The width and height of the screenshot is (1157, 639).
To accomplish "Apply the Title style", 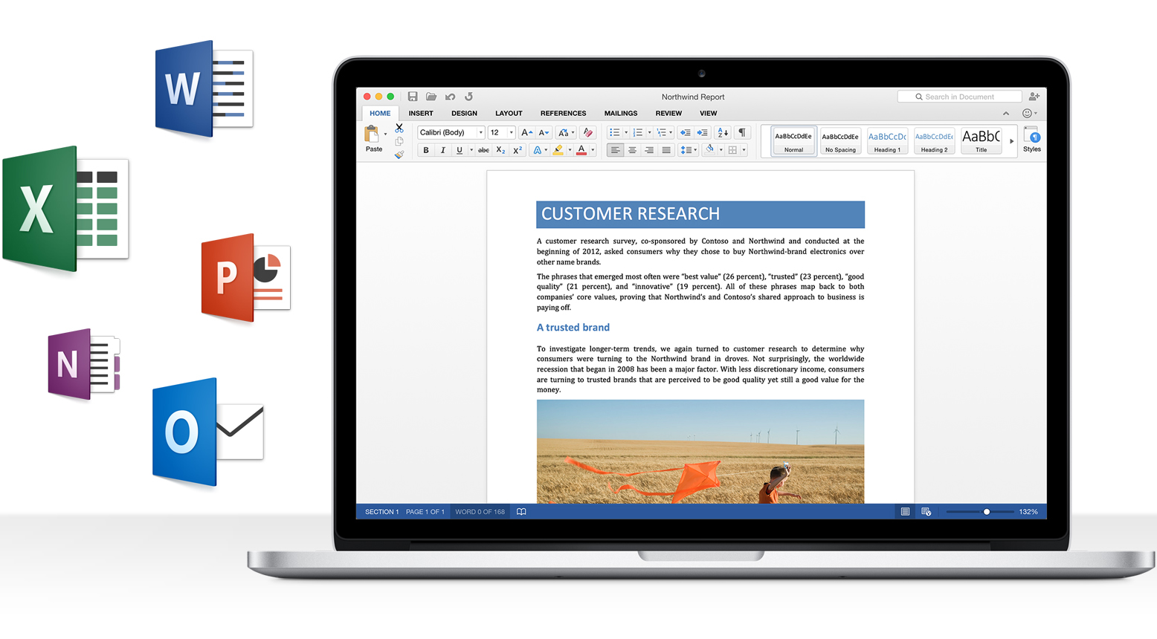I will pyautogui.click(x=982, y=140).
